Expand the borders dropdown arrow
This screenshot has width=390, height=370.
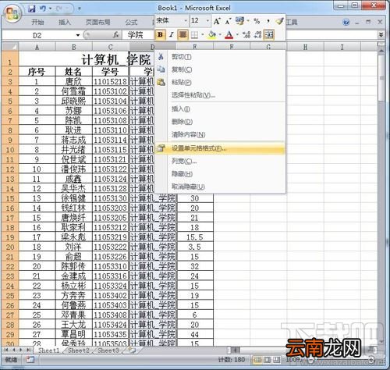click(x=202, y=34)
